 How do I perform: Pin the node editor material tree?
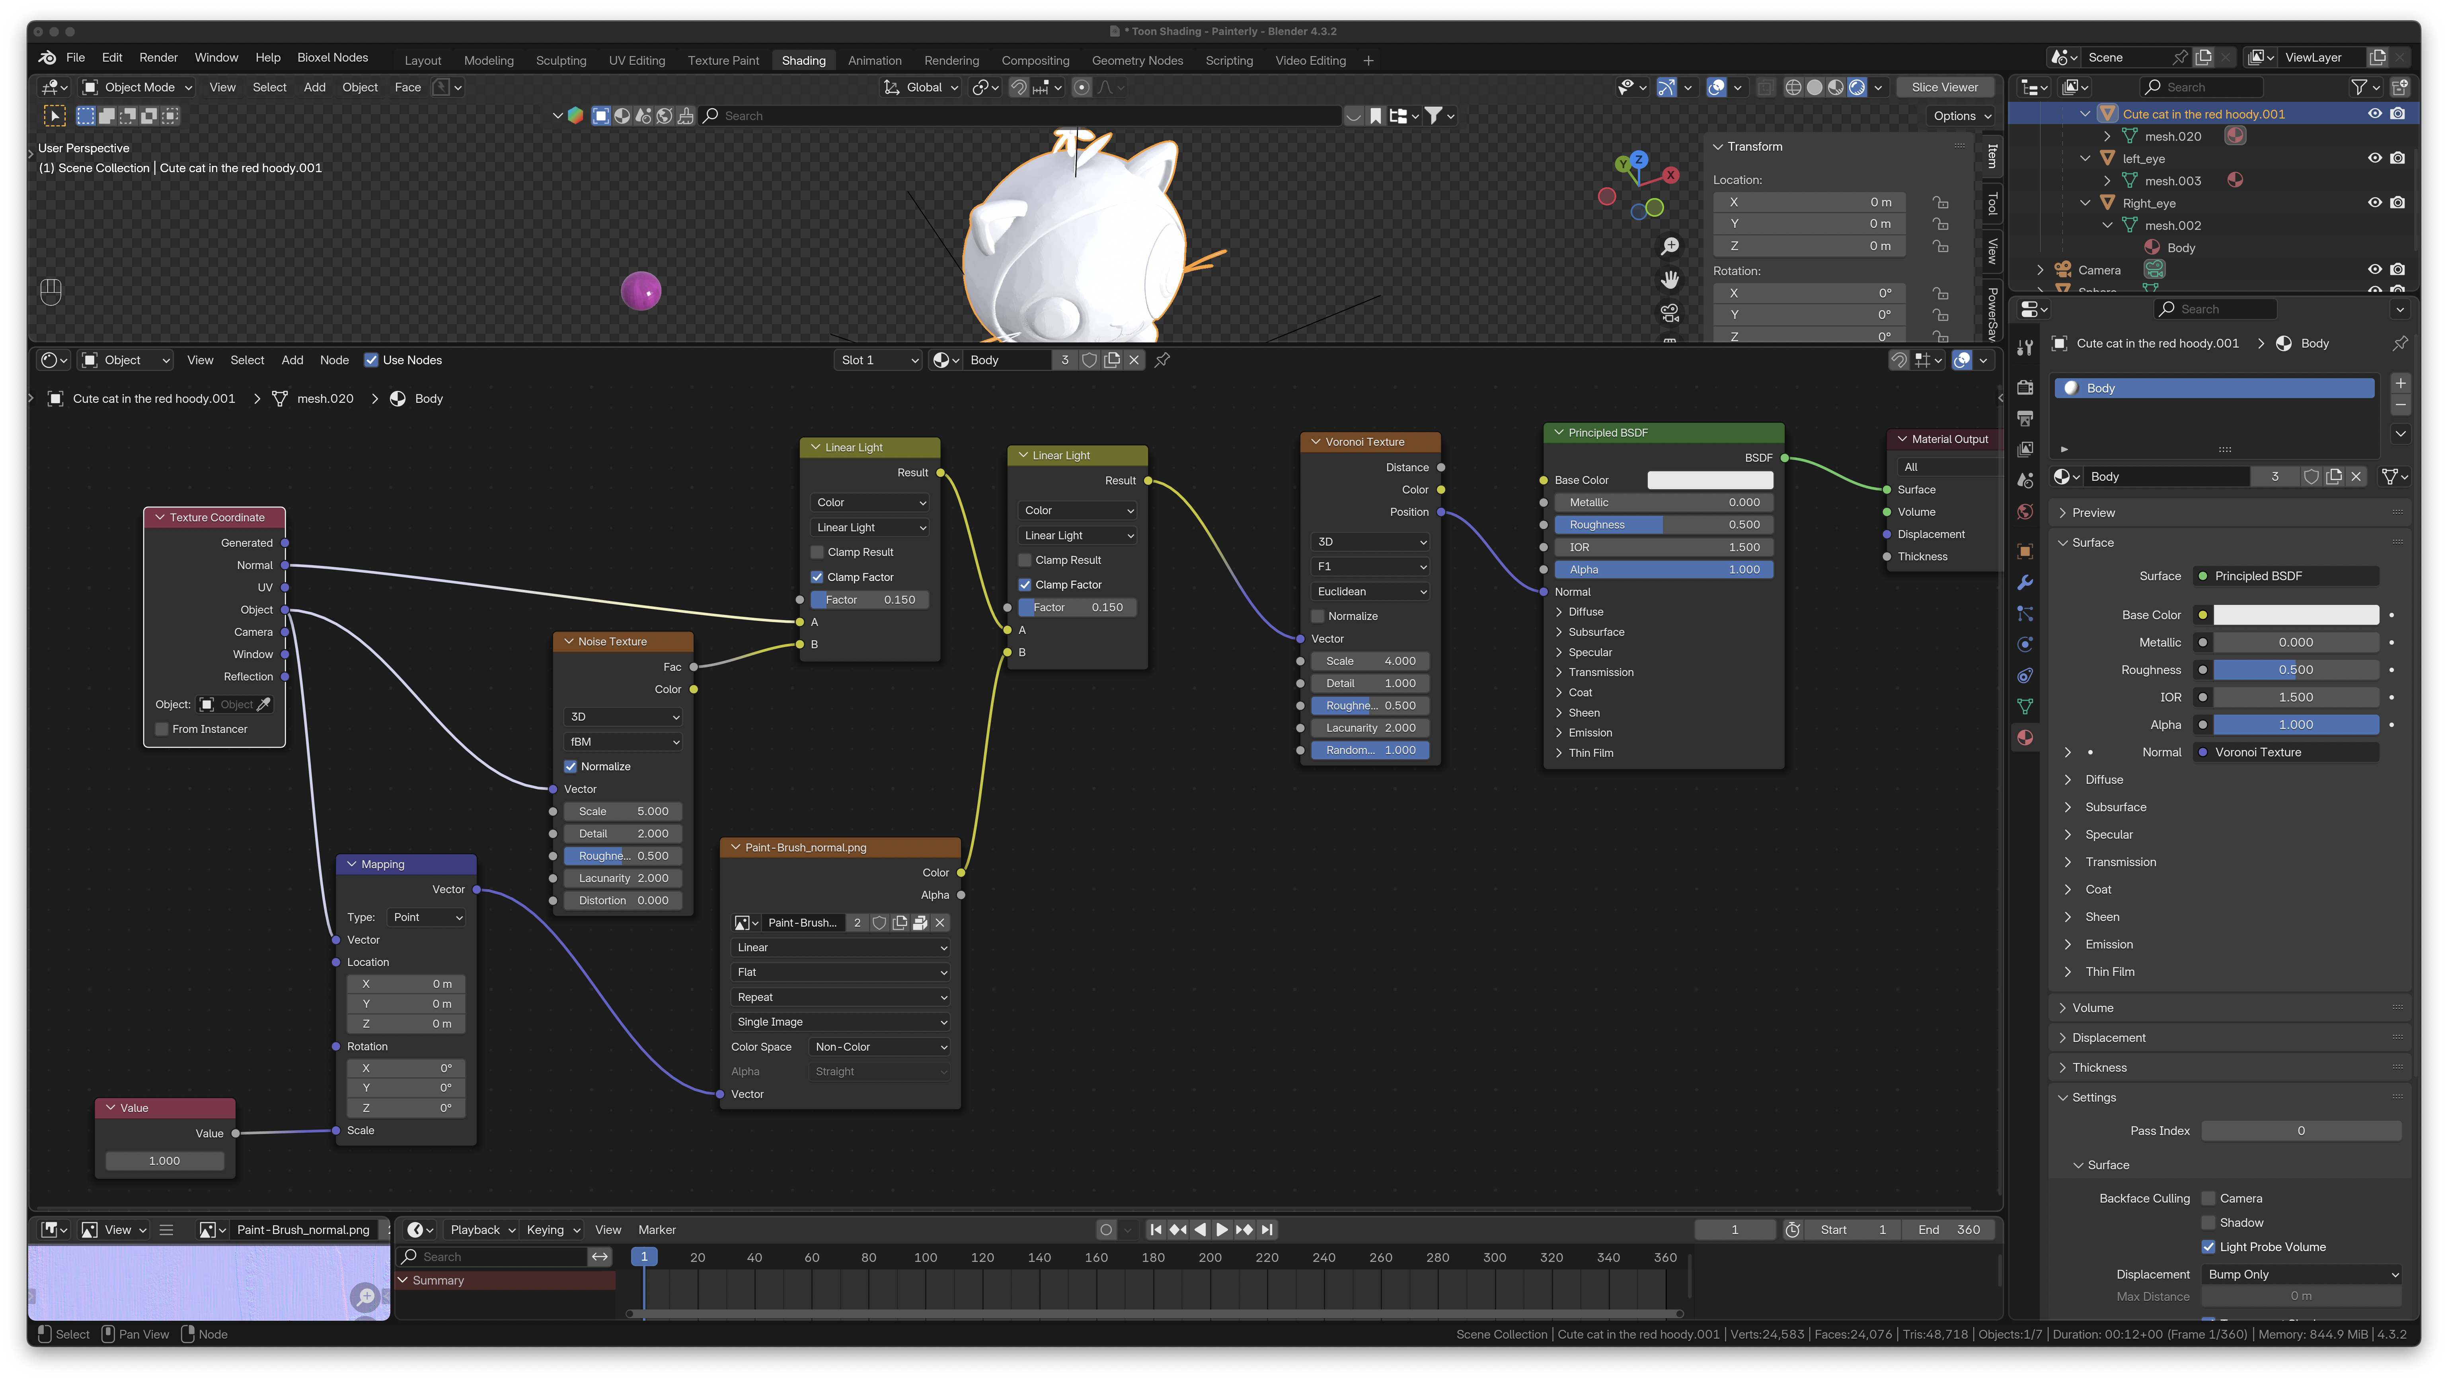pos(1162,360)
